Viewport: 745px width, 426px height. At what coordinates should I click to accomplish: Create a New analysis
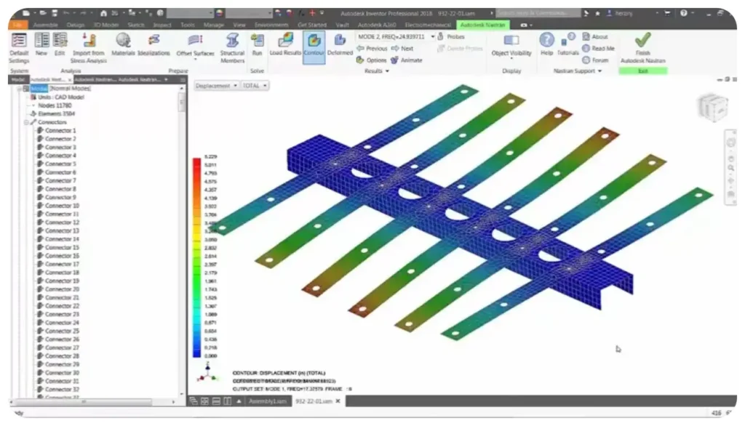(x=41, y=45)
